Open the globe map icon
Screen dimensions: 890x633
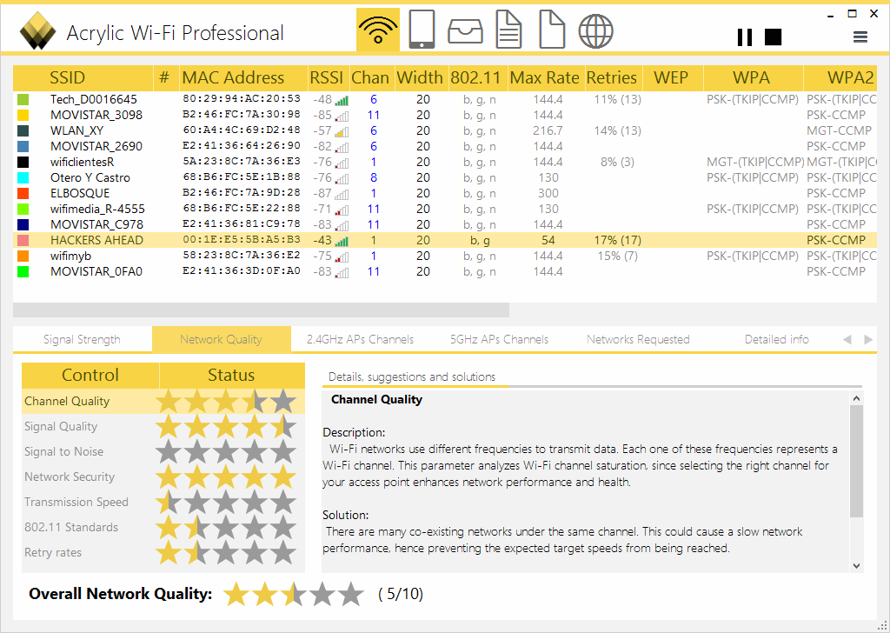(x=596, y=30)
